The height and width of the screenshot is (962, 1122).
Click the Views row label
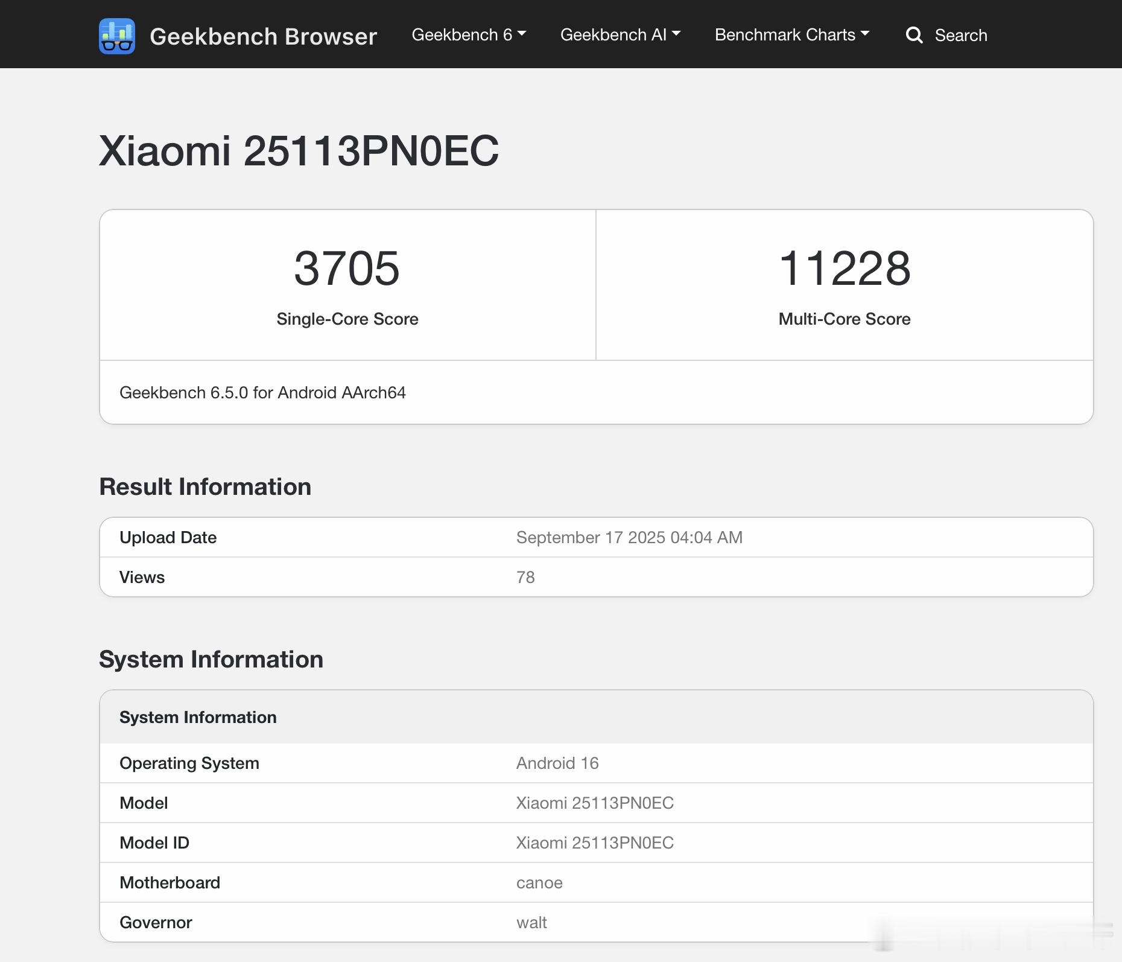[x=142, y=577]
